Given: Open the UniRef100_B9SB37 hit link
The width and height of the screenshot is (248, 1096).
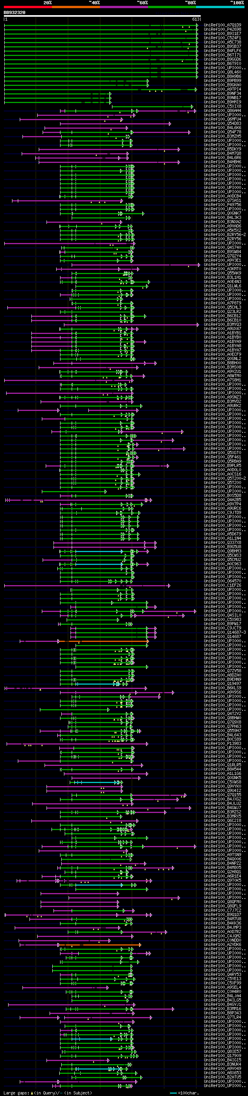Looking at the screenshot, I should click(x=222, y=46).
